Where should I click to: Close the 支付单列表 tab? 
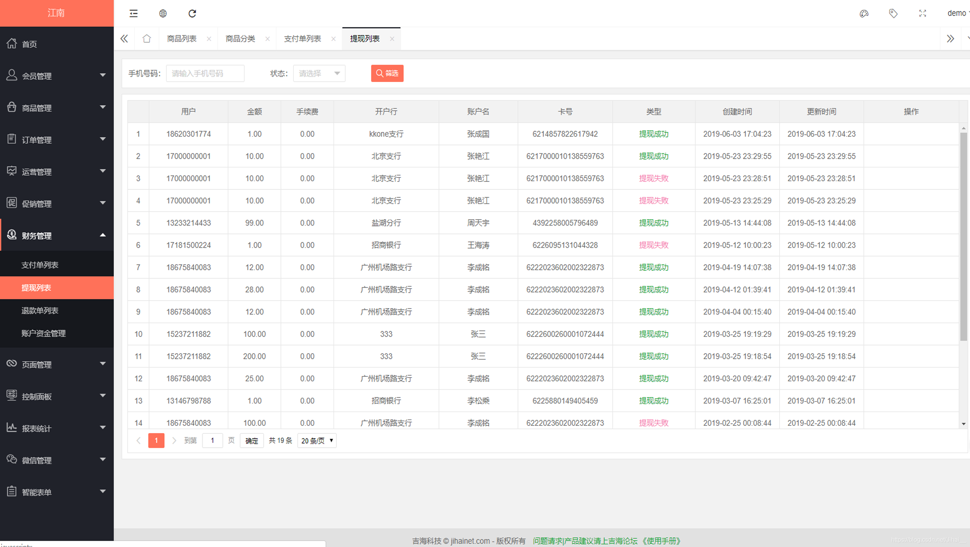[333, 39]
